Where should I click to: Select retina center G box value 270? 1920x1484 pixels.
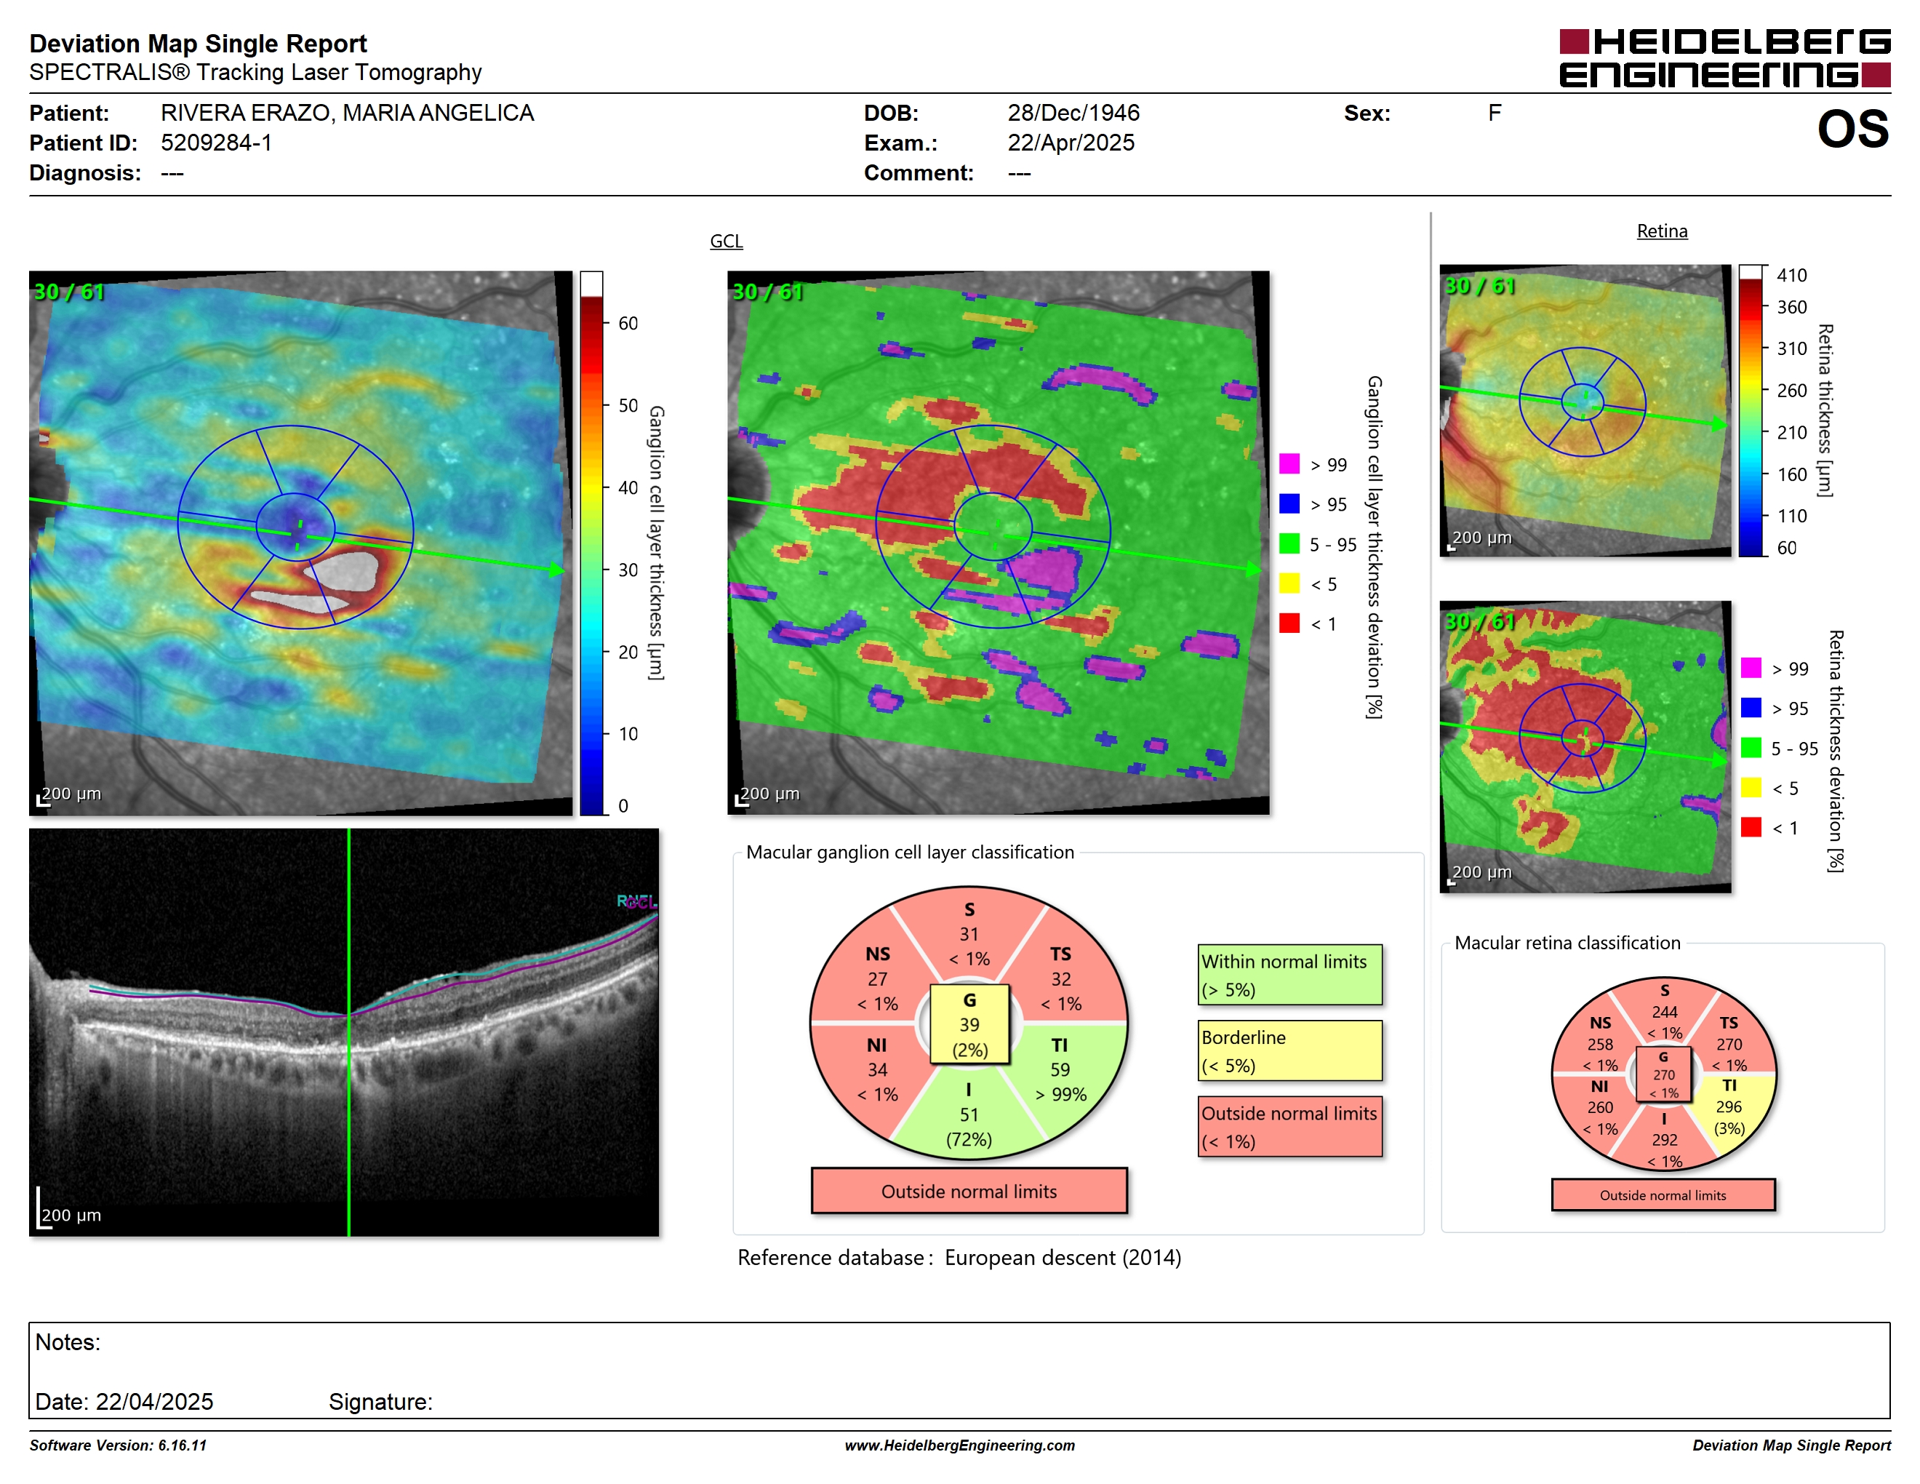(x=1663, y=1074)
